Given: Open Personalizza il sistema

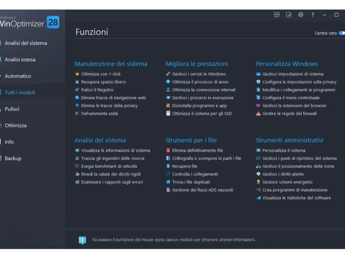Looking at the screenshot, I should [x=284, y=151].
